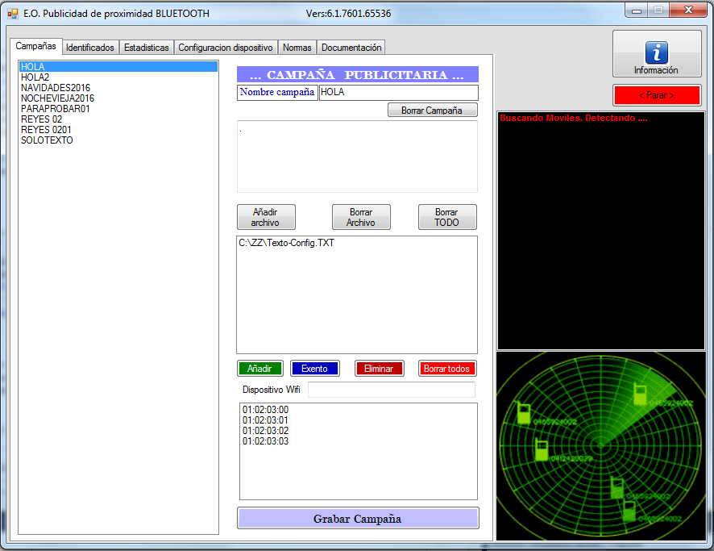Click the 'Buscando Moviles. Detectando' status text
Screen dimensions: 714x551
pos(573,118)
